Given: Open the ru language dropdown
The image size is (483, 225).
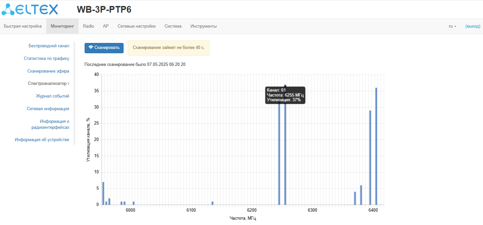Looking at the screenshot, I should tap(452, 26).
